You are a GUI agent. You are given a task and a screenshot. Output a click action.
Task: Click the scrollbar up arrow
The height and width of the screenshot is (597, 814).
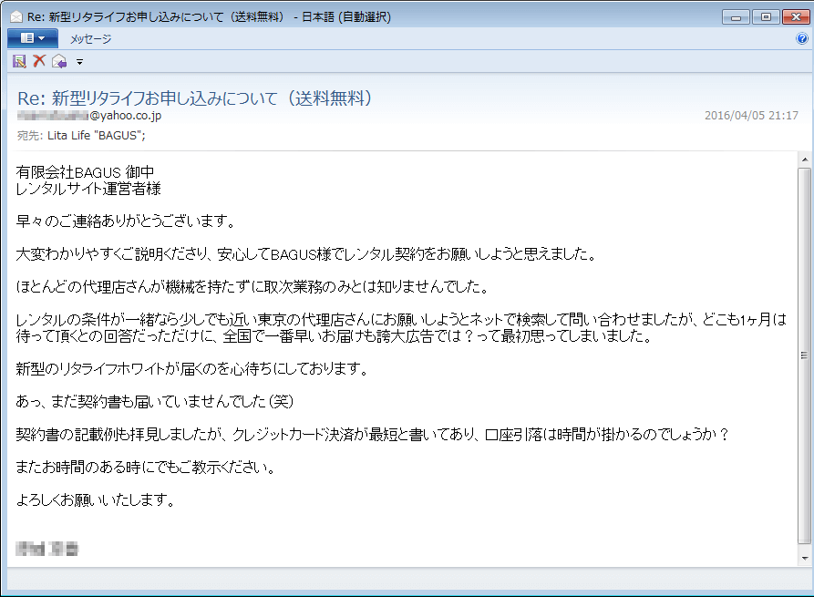tap(804, 160)
